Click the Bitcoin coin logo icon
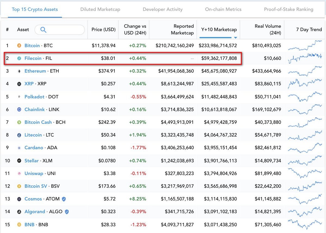 (19, 46)
